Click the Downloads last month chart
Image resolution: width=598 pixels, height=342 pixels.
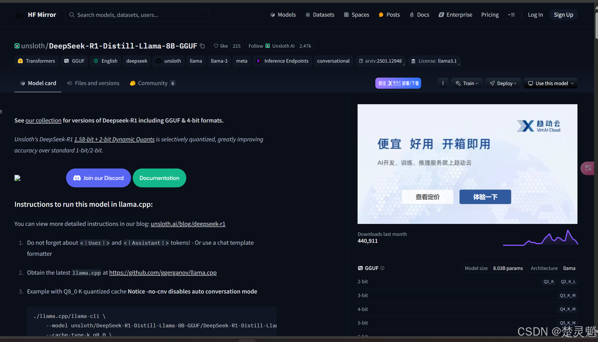click(540, 238)
